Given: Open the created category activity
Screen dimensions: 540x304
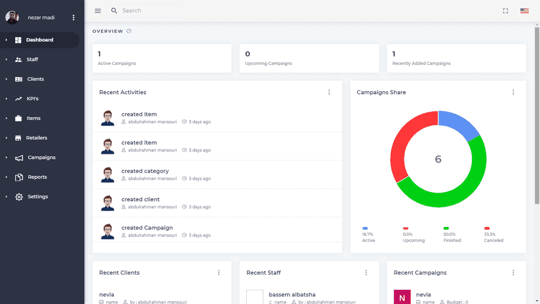Looking at the screenshot, I should [x=217, y=175].
